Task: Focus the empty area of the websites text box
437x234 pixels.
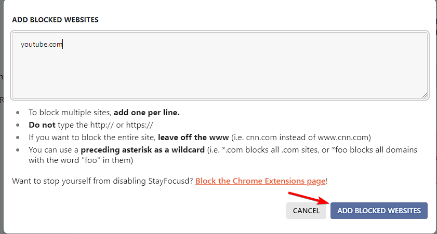Action: point(218,73)
